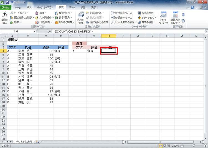This screenshot has height=148, width=208.
Task: Click Evaluate Formula (数式の検証)
Action: pyautogui.click(x=146, y=22)
